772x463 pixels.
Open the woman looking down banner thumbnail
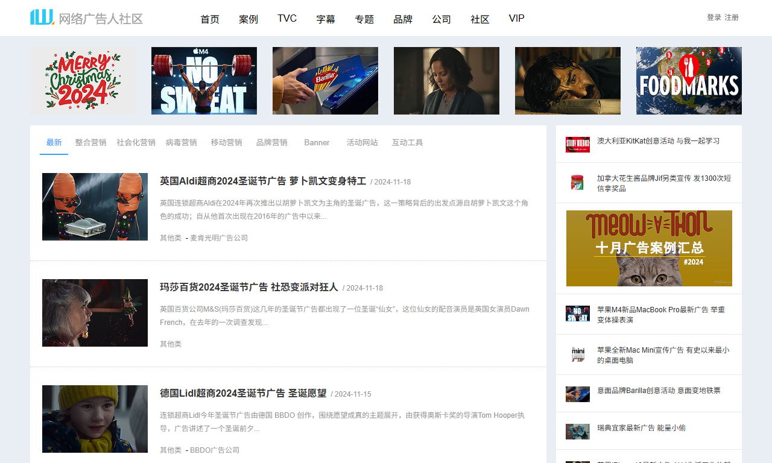tap(446, 81)
